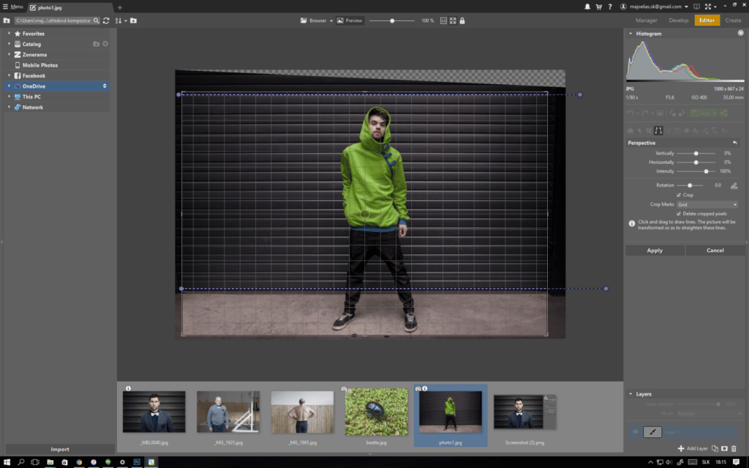Open Windows taskbar search

click(21, 462)
